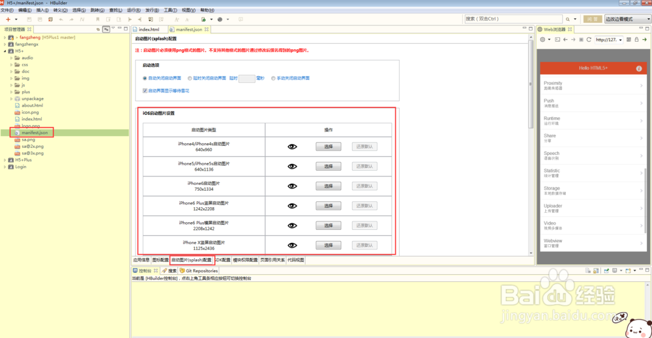The width and height of the screenshot is (652, 338).
Task: Switch to 代码视图 bottom tab
Action: (x=295, y=260)
